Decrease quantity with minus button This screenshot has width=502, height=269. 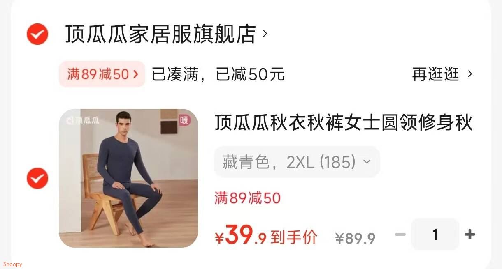coord(400,235)
